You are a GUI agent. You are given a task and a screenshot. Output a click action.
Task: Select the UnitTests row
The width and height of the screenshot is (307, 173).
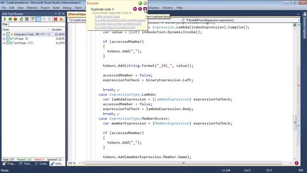click(x=33, y=43)
